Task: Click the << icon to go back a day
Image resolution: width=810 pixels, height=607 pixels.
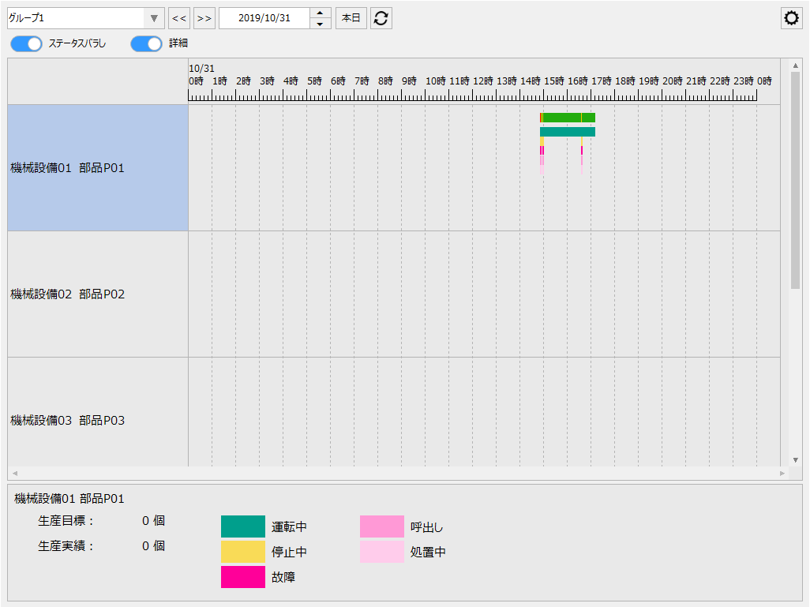Action: (x=179, y=18)
